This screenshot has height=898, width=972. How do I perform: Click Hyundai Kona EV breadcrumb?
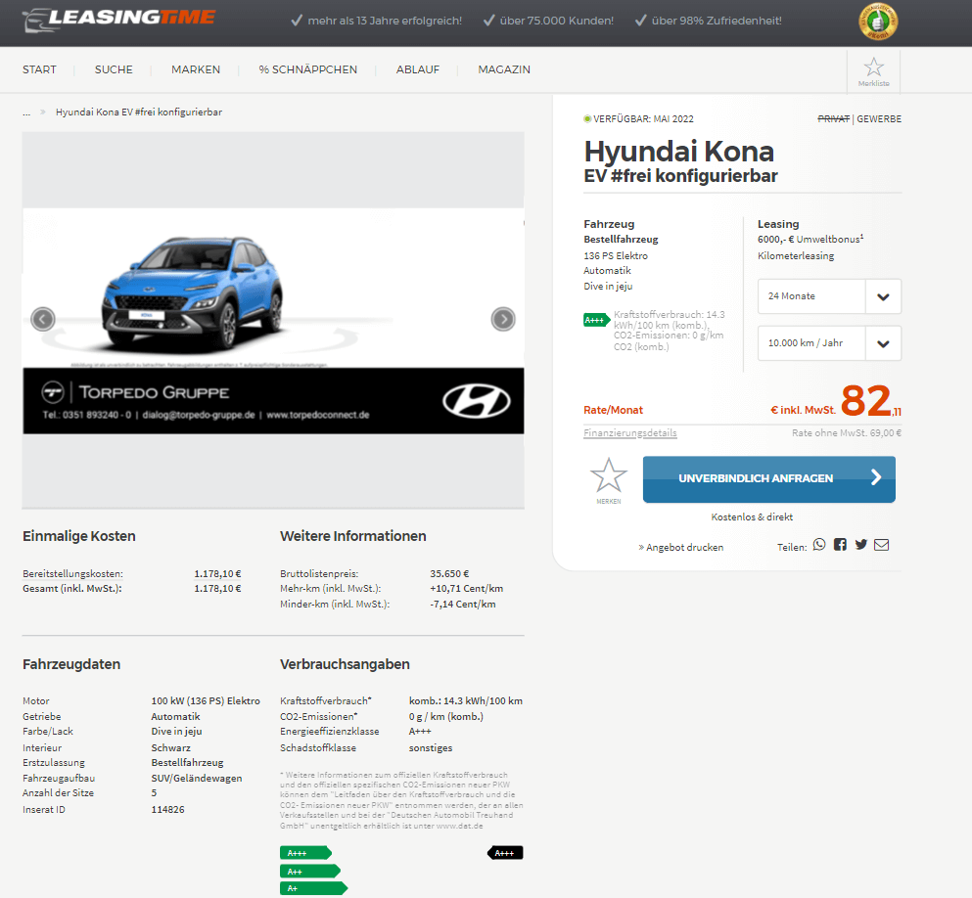pos(139,112)
